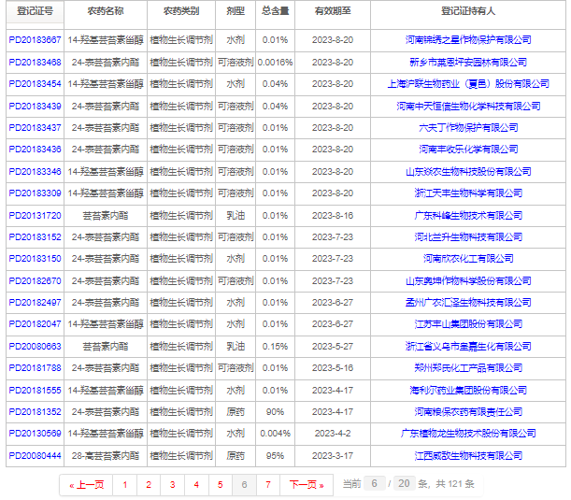Edit rows-per-page field showing 20
Image resolution: width=571 pixels, height=500 pixels.
pos(404,483)
